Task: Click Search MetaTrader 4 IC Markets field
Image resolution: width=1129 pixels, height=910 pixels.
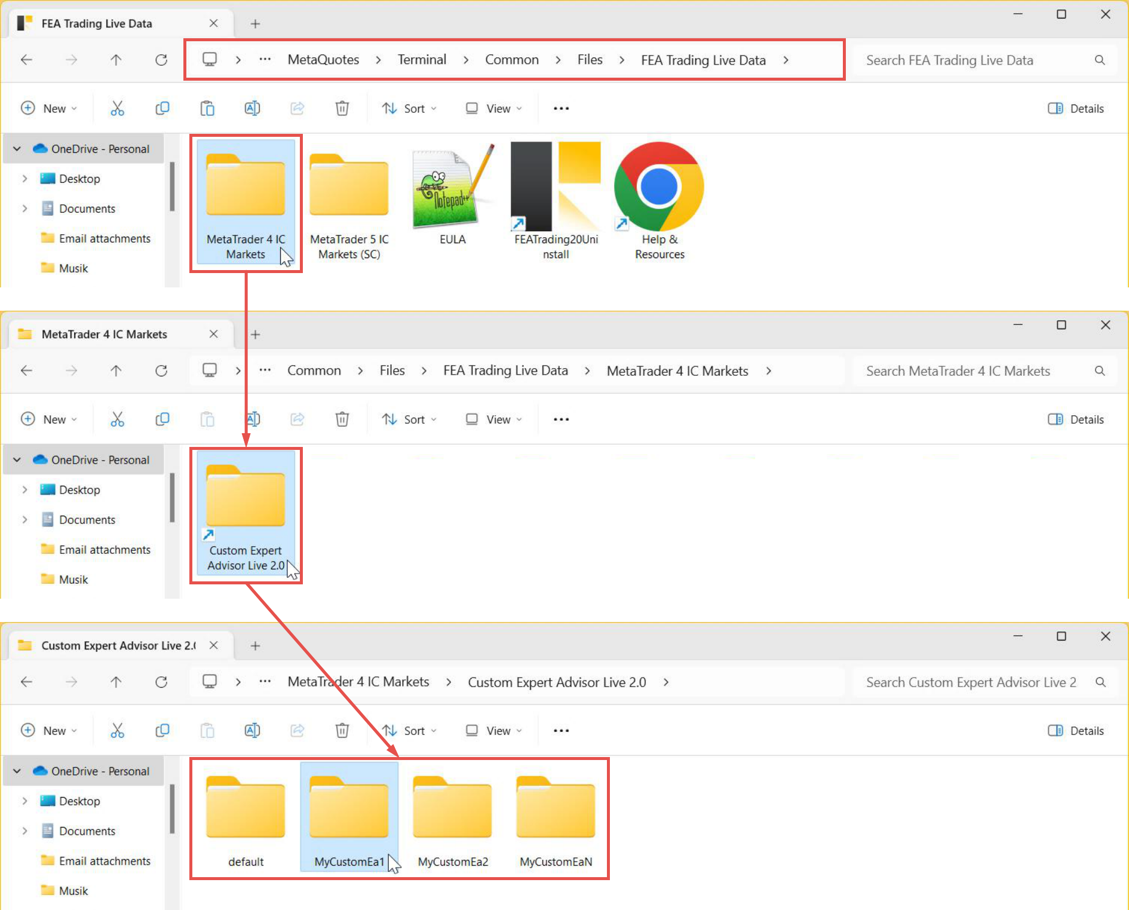Action: pyautogui.click(x=984, y=371)
